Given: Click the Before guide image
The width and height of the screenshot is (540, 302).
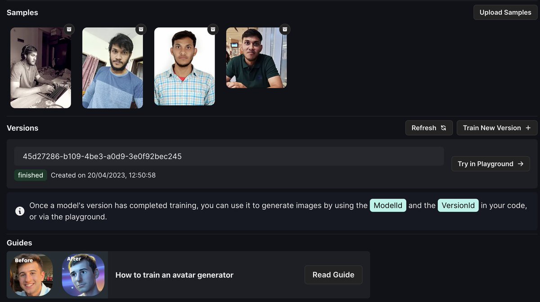Looking at the screenshot, I should click(31, 275).
